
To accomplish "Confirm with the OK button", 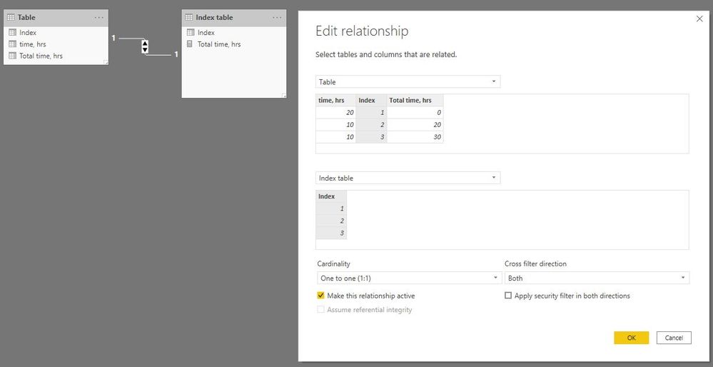I will 631,338.
